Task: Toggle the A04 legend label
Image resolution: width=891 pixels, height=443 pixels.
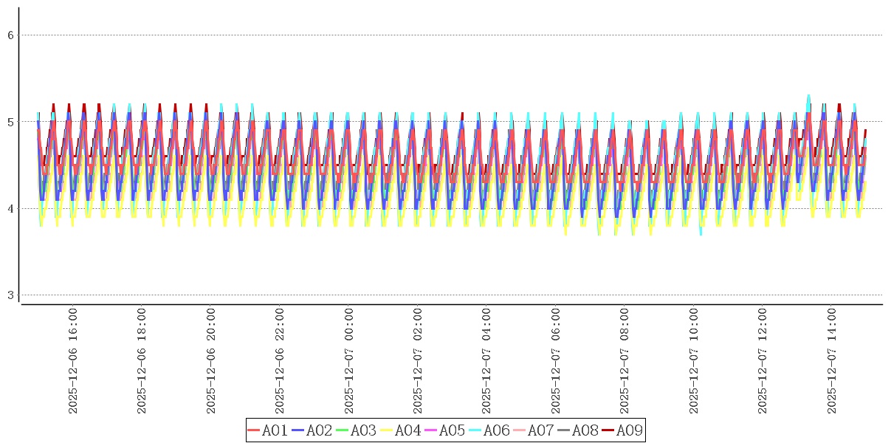Action: tap(407, 430)
